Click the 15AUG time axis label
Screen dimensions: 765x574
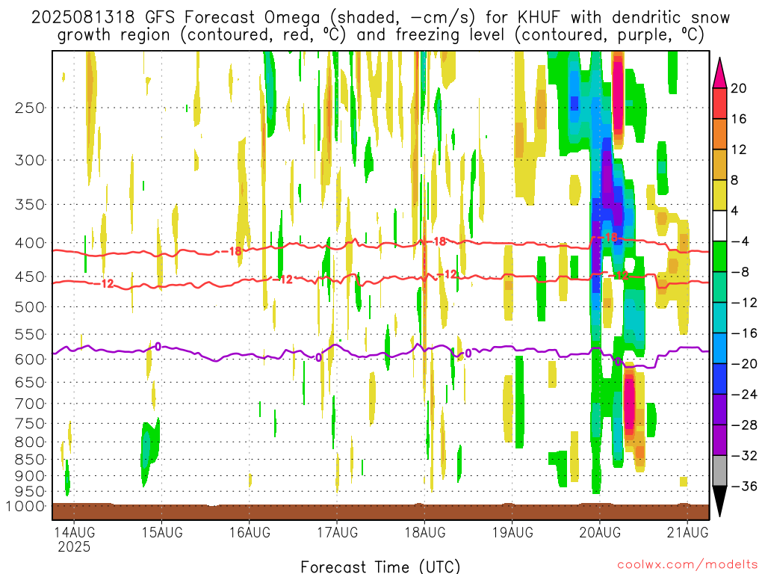pyautogui.click(x=162, y=532)
